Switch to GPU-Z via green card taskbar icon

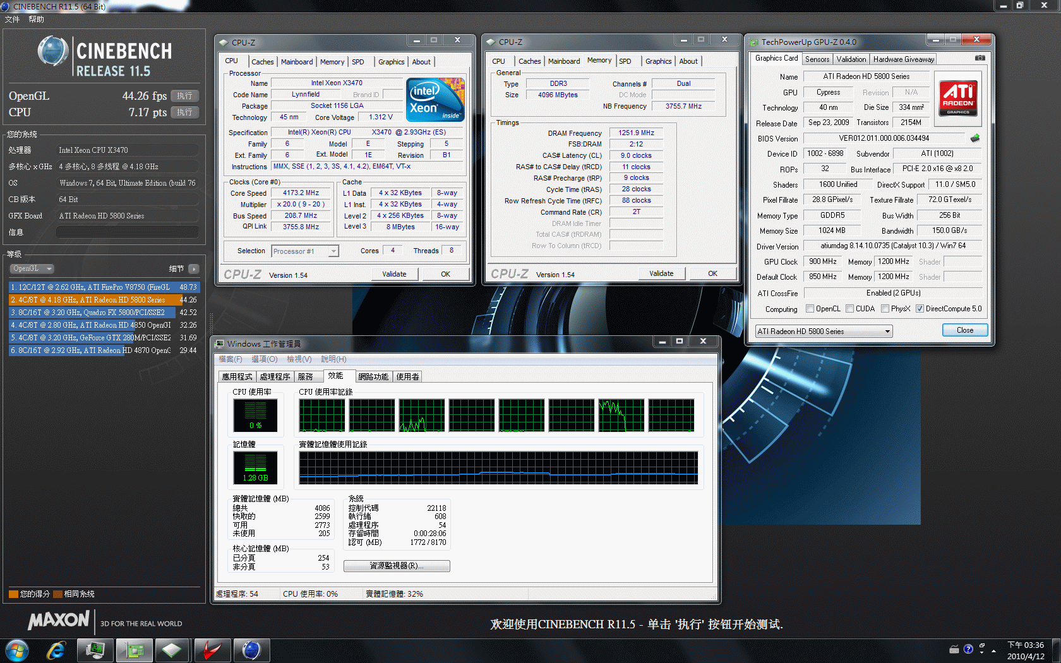coord(134,650)
